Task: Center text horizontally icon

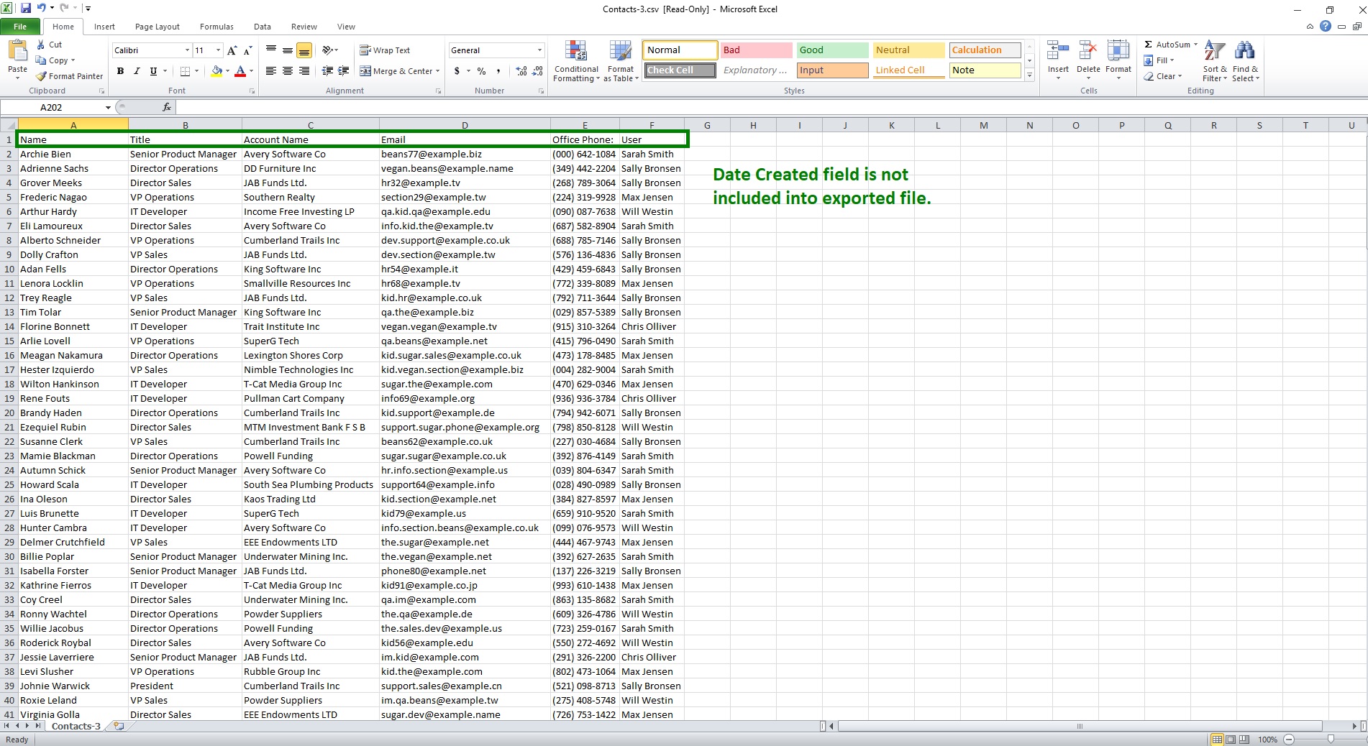Action: [x=288, y=71]
